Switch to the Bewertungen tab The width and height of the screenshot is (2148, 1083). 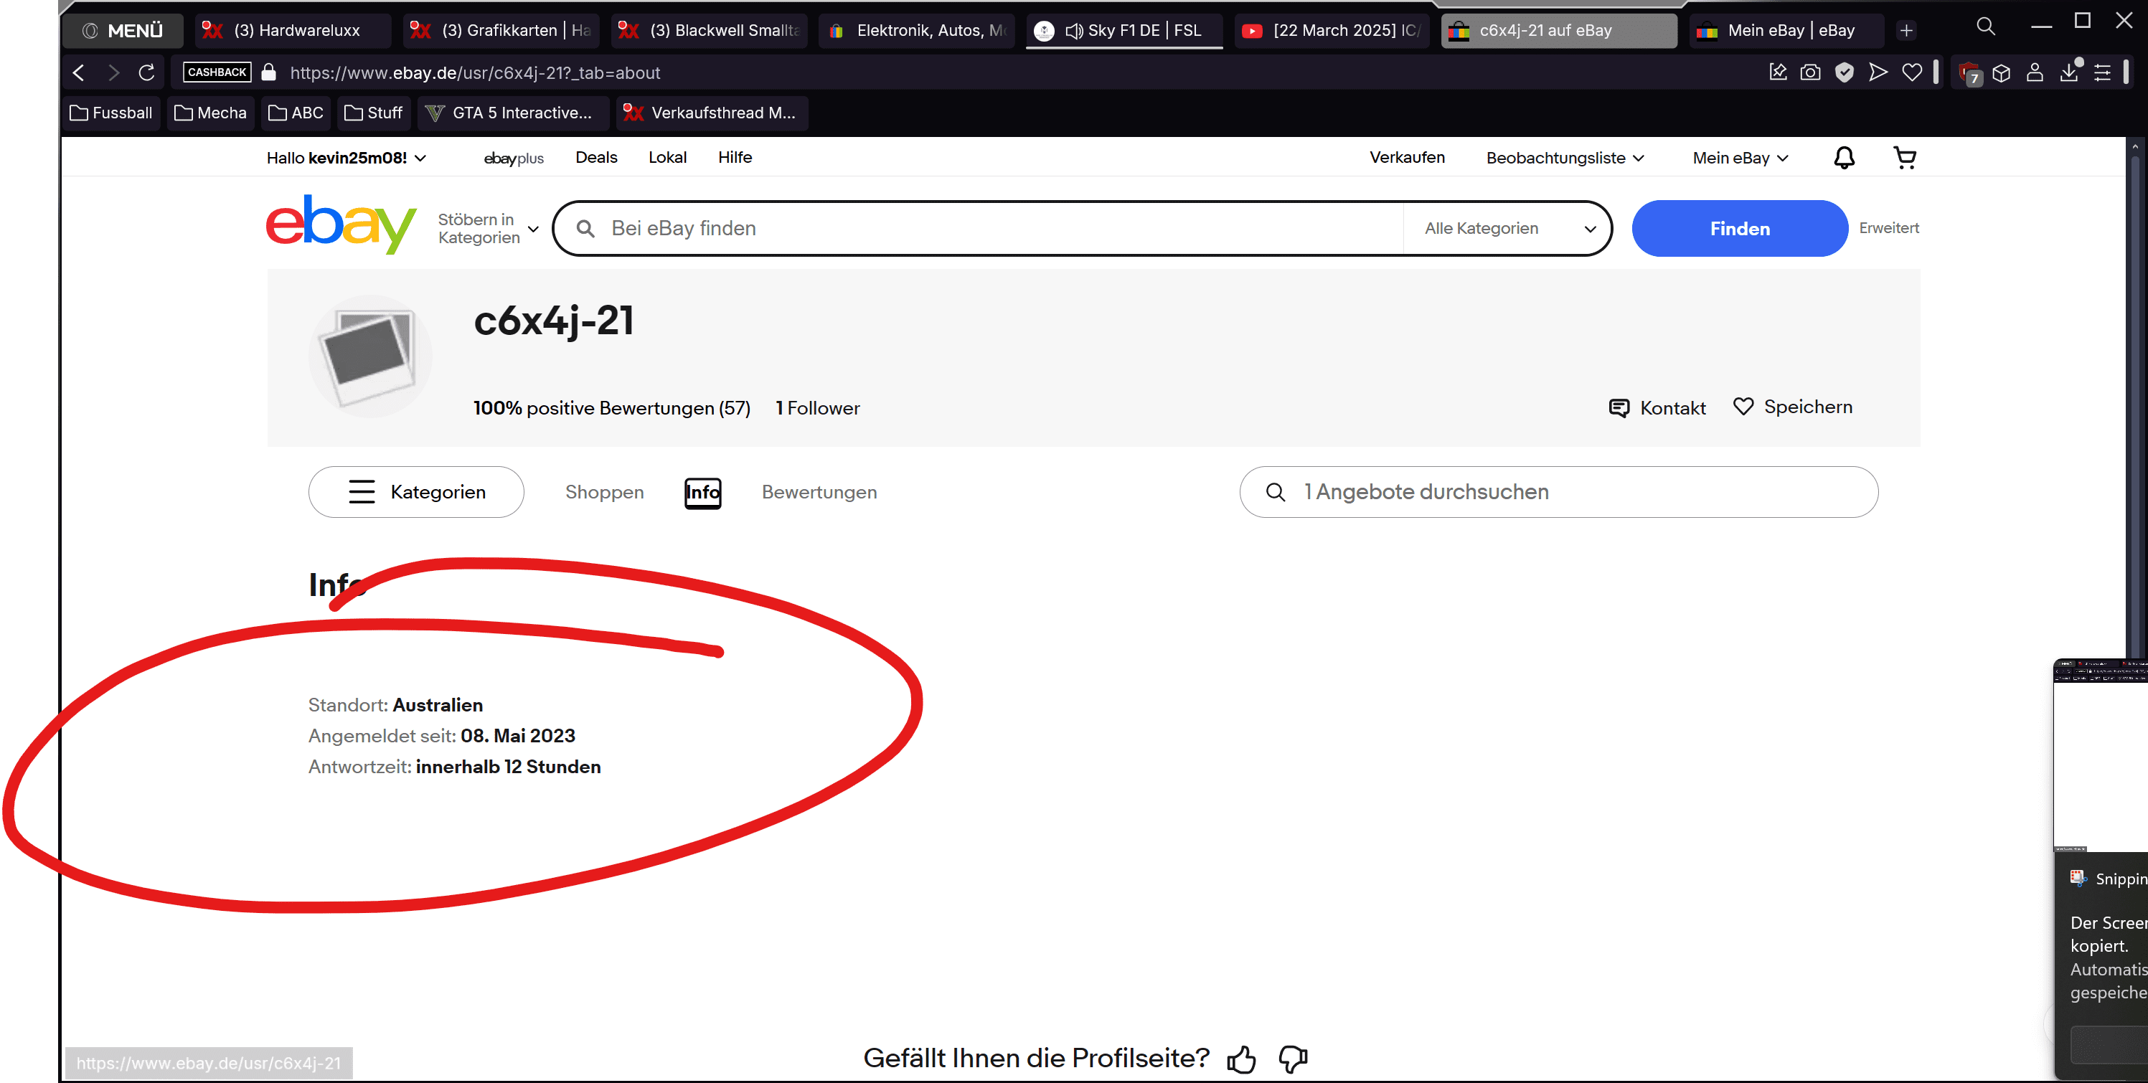tap(819, 492)
